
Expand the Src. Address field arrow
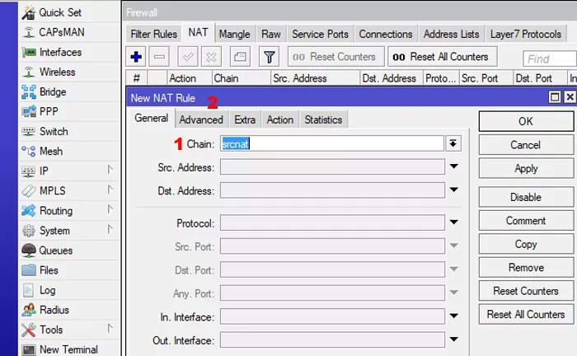453,166
